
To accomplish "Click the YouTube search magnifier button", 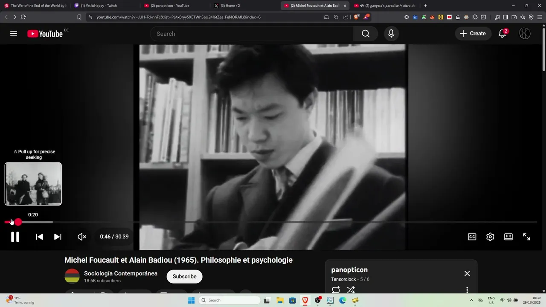I will (366, 34).
